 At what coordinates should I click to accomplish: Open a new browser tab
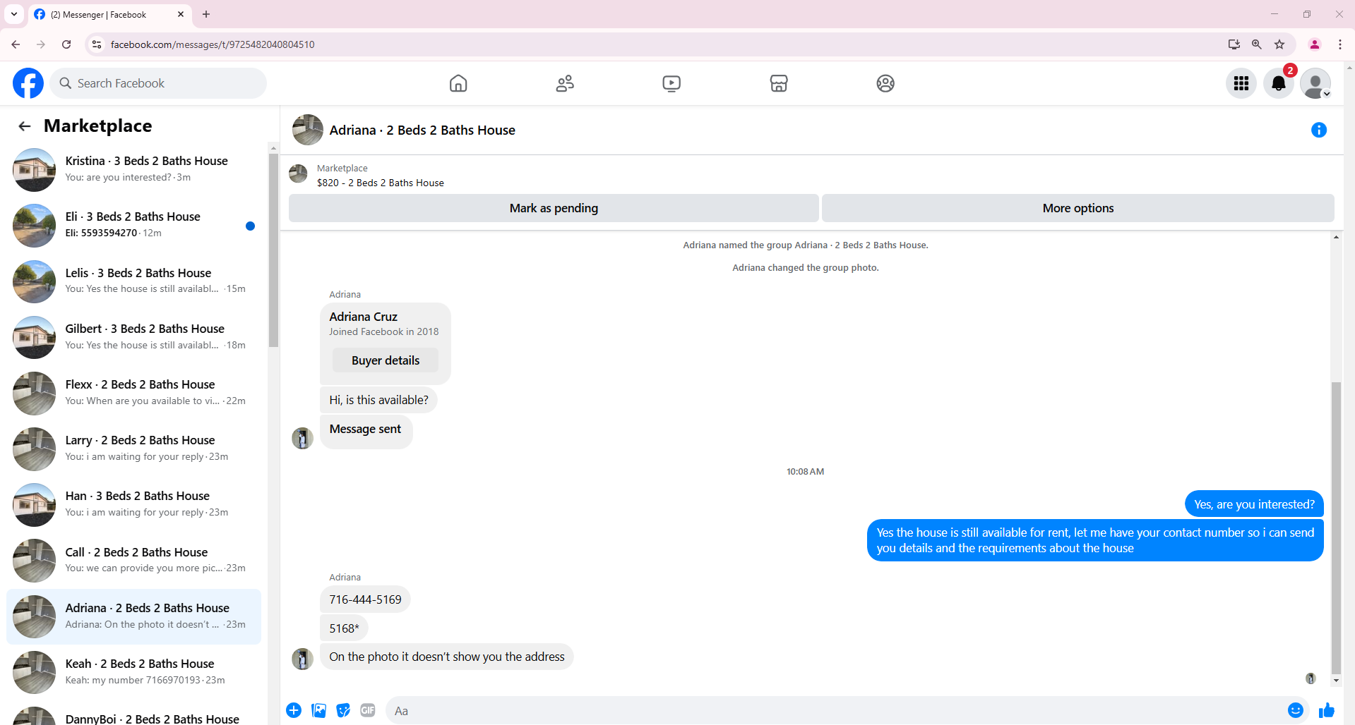[x=206, y=14]
